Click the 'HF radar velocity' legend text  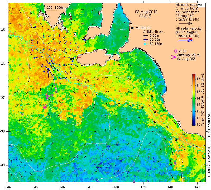[x=188, y=28]
